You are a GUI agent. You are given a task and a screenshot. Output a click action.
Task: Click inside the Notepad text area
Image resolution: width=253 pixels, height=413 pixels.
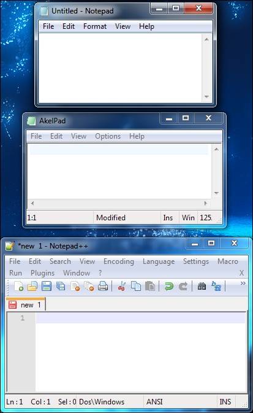pyautogui.click(x=121, y=68)
